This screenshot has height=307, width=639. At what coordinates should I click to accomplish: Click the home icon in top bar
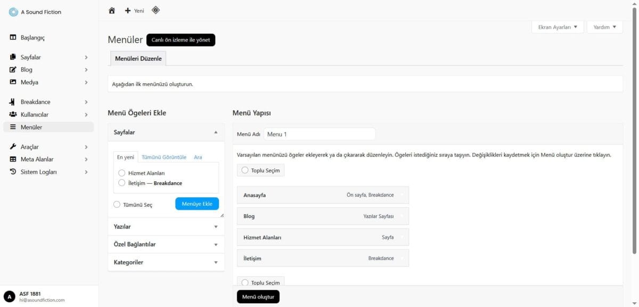coord(112,11)
